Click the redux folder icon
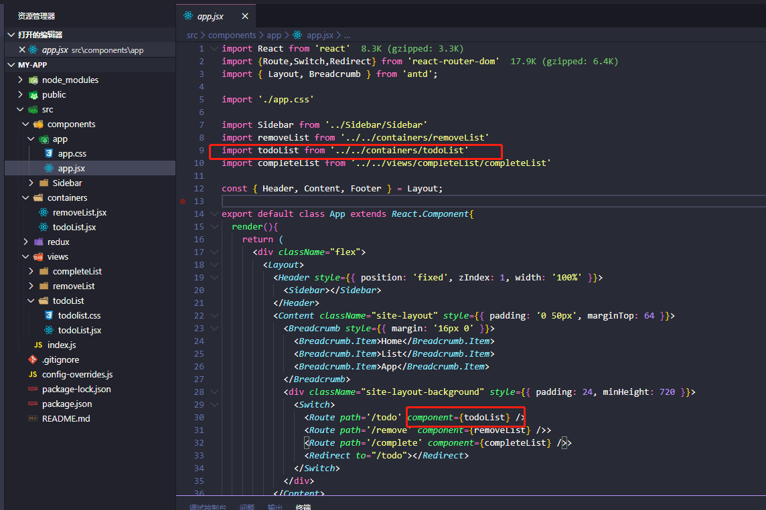Screen dimensions: 766x510 click(38, 242)
